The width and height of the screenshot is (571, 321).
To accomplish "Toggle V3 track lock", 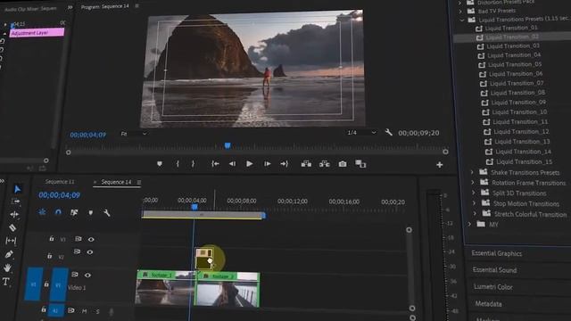I will [x=52, y=239].
